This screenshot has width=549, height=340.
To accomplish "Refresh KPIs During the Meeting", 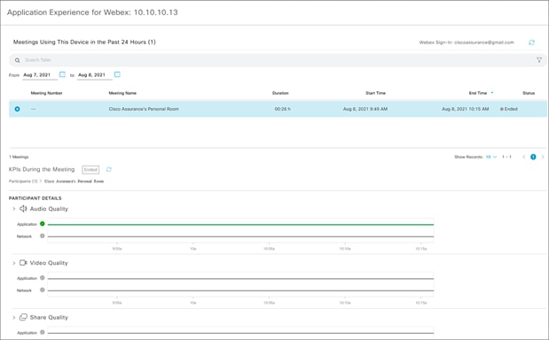I will [109, 169].
